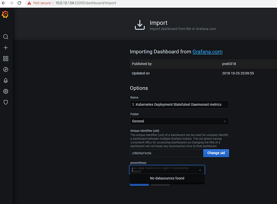Viewport: 277px width, 204px height.
Task: Open the dashboard search magnifier icon
Action: [x=6, y=37]
